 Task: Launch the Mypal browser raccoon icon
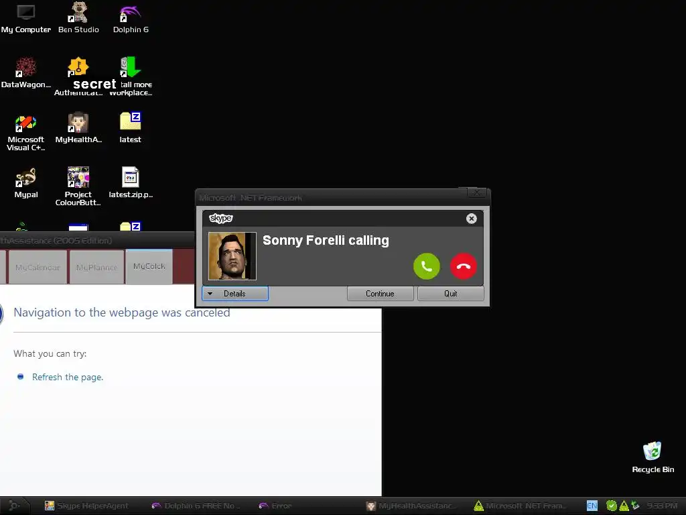click(x=26, y=183)
